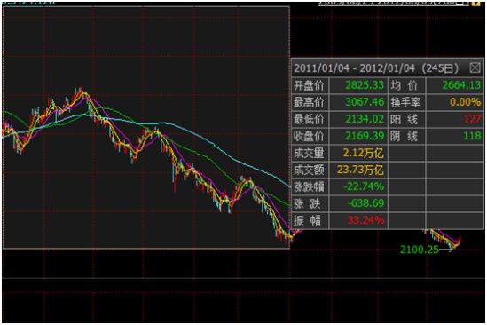Select the up-candle count 127
This screenshot has width=487, height=325.
coord(473,119)
